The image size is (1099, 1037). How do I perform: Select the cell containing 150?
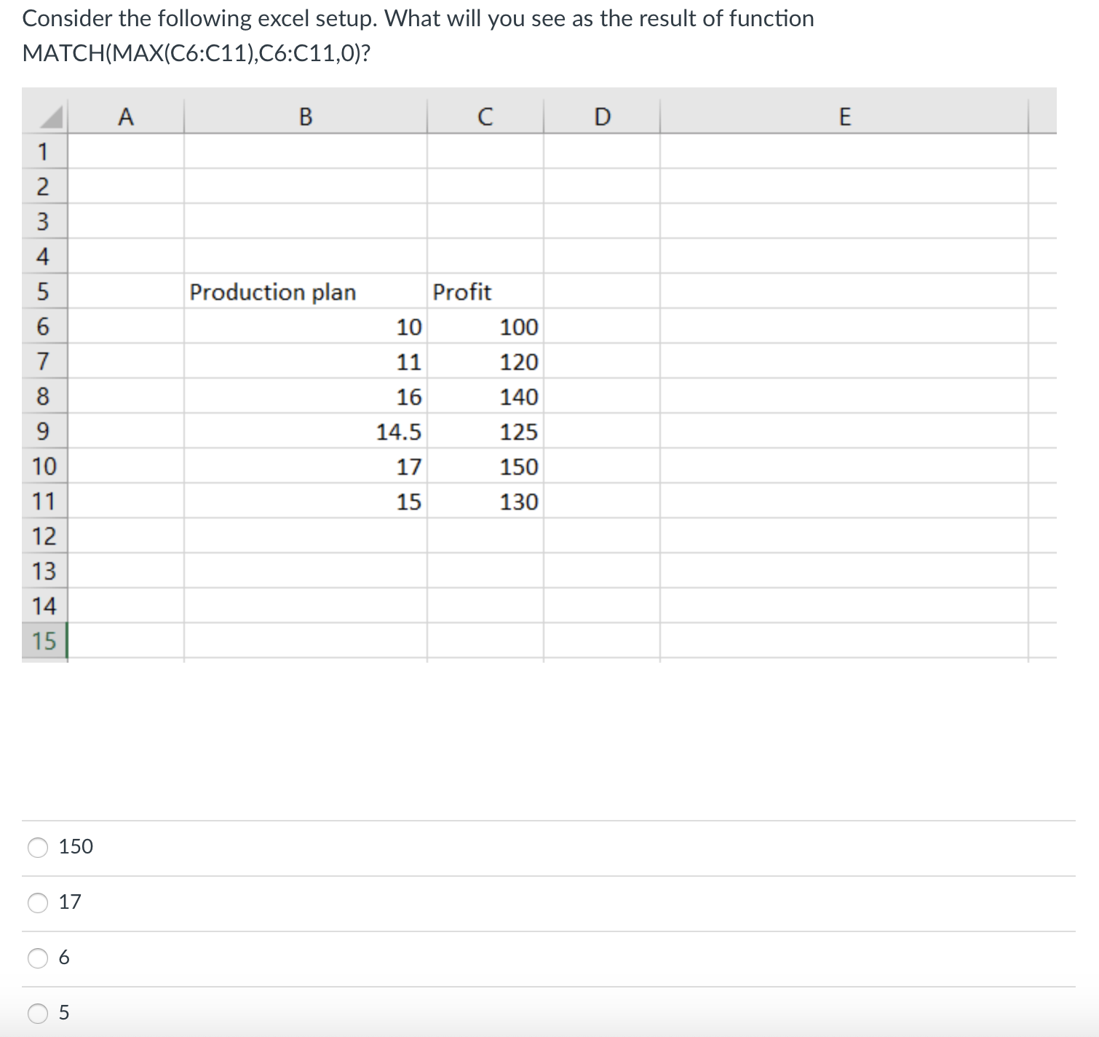(x=518, y=467)
